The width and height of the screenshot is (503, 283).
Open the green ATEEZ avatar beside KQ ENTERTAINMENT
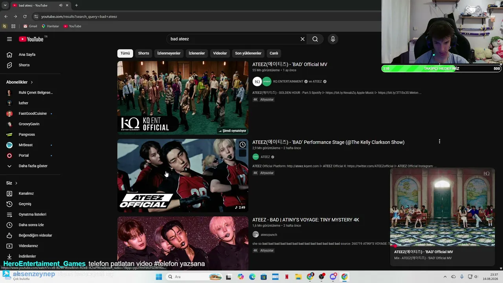[267, 81]
